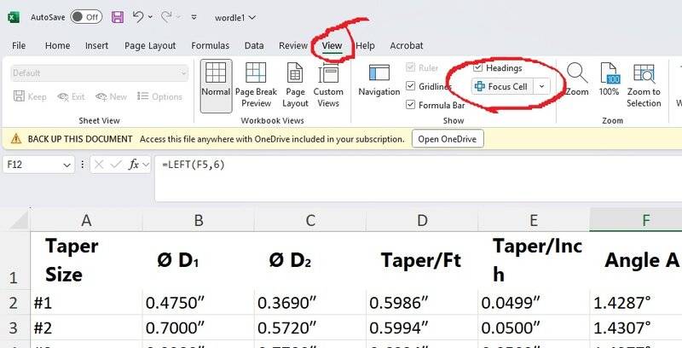
Task: Open Custom Views
Action: pos(328,85)
